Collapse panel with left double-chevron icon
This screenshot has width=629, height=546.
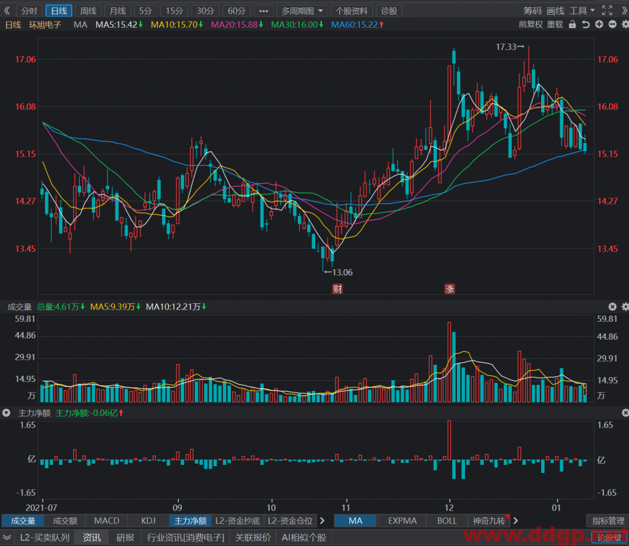point(7,11)
